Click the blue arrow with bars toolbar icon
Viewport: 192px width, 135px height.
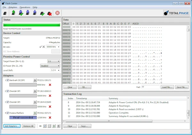35,13
